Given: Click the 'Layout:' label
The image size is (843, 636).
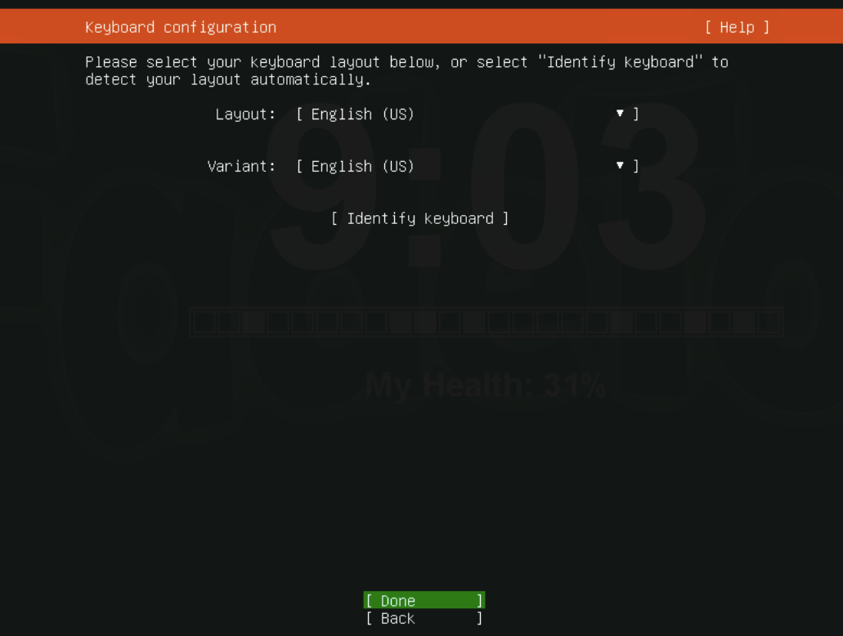Looking at the screenshot, I should coord(245,114).
